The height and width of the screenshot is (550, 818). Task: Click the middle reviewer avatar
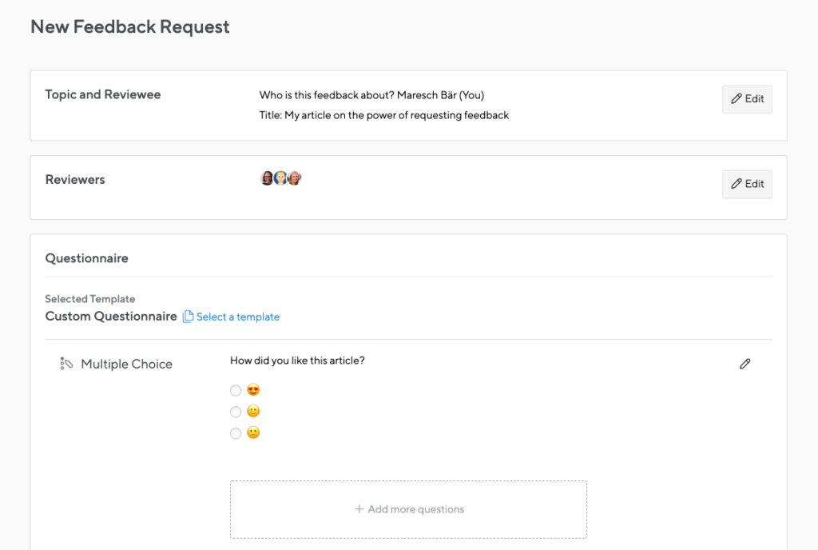point(280,177)
